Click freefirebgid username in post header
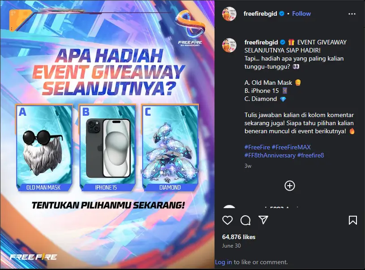Viewport: 365px width, 270px height. [260, 13]
